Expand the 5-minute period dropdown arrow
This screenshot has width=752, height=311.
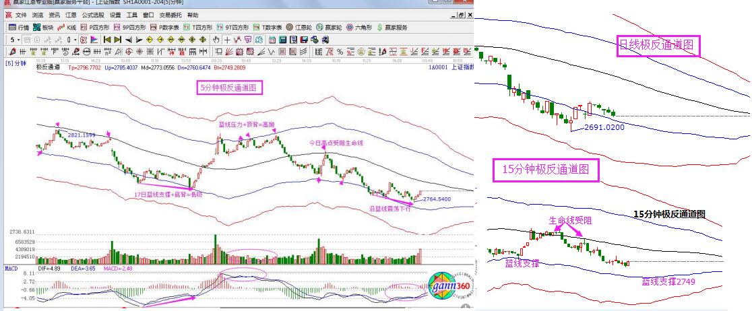tap(18, 40)
